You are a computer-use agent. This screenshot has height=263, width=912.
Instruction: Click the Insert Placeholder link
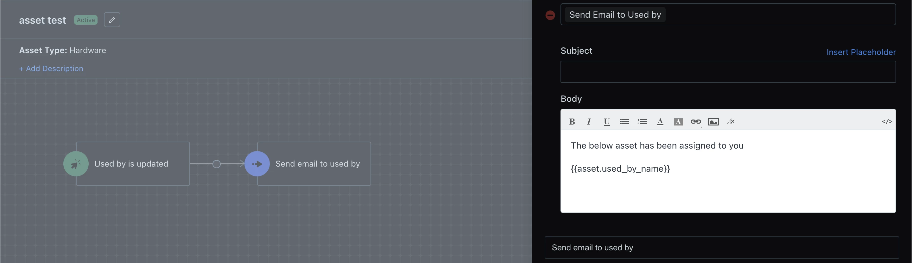tap(861, 52)
